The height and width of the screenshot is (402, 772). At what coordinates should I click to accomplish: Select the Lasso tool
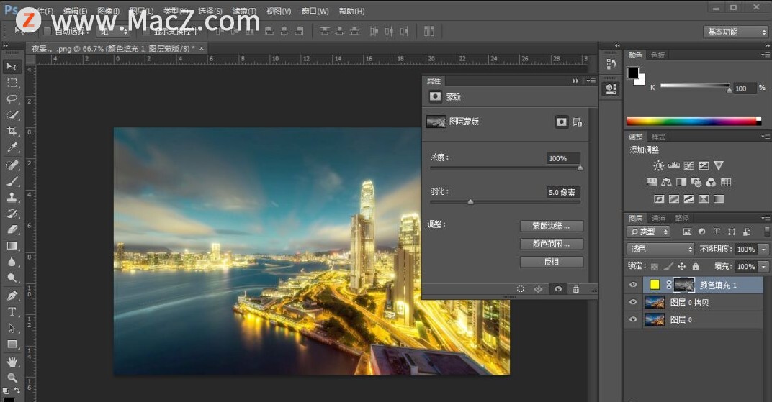coord(12,99)
